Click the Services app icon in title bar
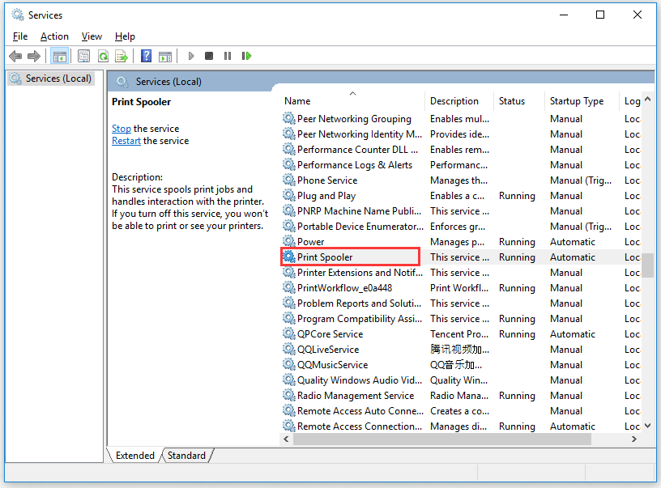661x488 pixels. point(18,15)
